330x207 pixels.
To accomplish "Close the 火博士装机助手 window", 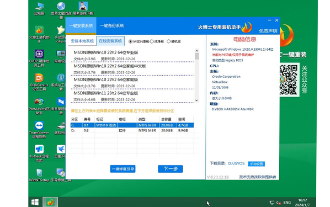I will 276,20.
